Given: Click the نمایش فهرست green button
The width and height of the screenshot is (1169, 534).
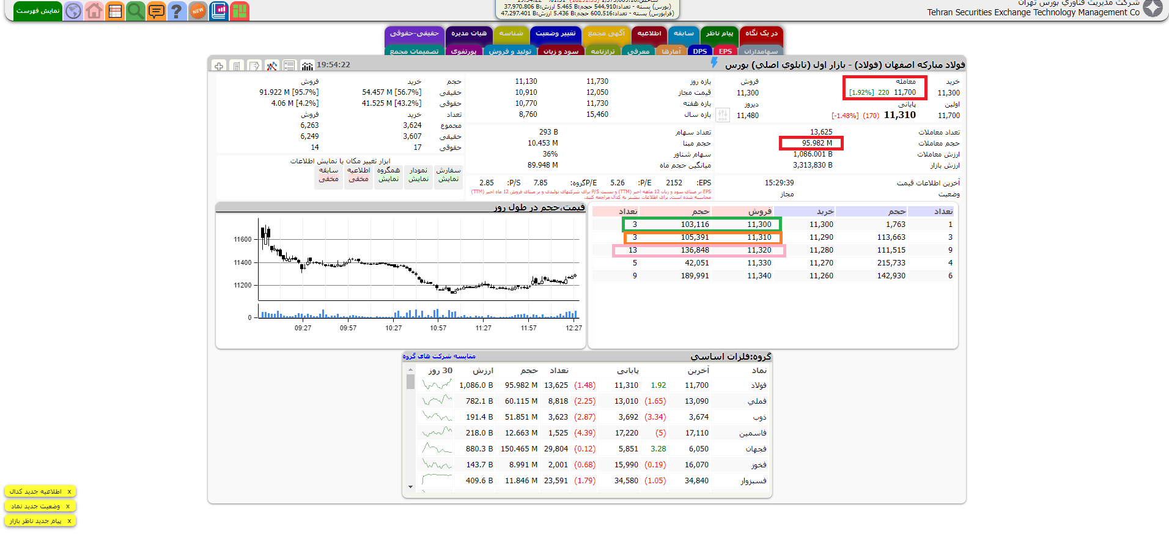Looking at the screenshot, I should [38, 11].
